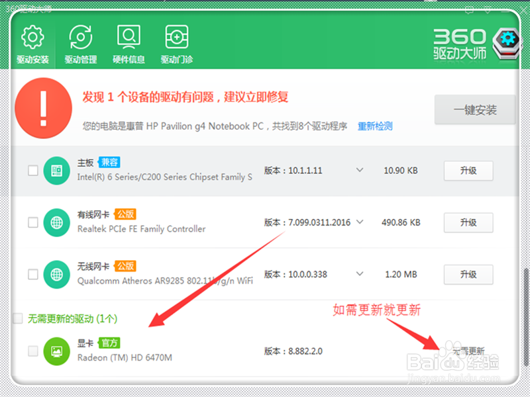Expand version dropdown for 10.1.1.11
This screenshot has width=530, height=397.
point(360,170)
